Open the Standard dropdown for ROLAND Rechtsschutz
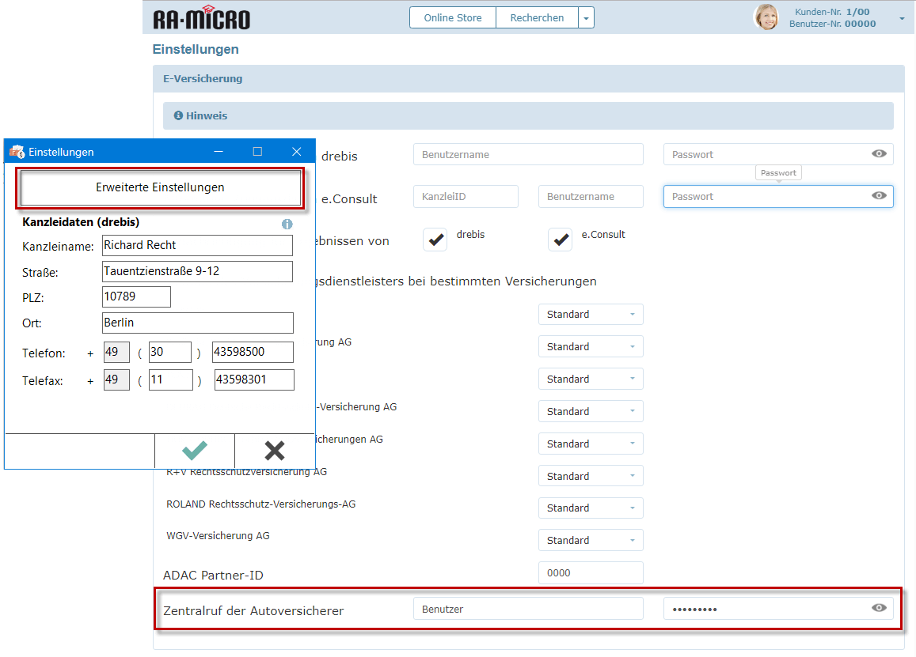Screen dimensions: 916x657 coord(590,508)
